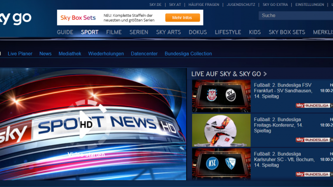Open the Karlsruher SC vs Bochum thumbnail
333x187 pixels.
(x=222, y=164)
